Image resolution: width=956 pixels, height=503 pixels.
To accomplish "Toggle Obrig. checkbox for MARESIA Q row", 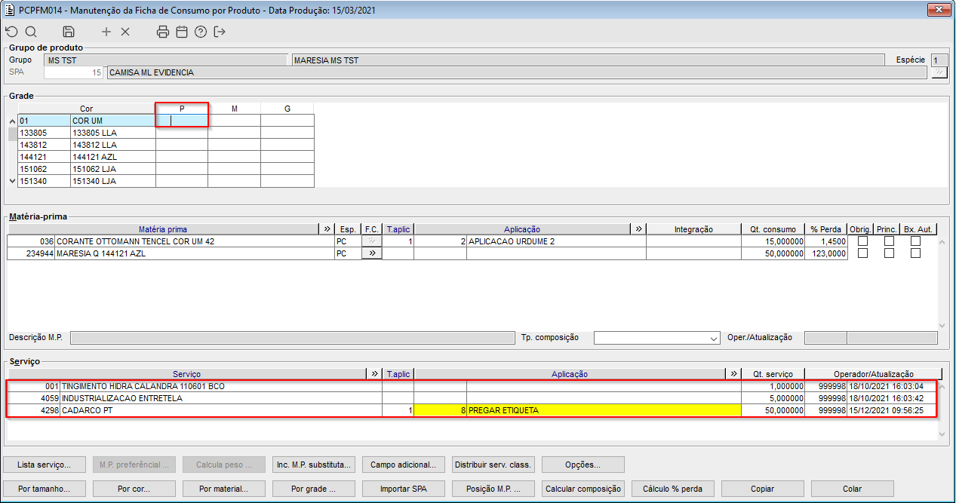I will click(x=862, y=253).
